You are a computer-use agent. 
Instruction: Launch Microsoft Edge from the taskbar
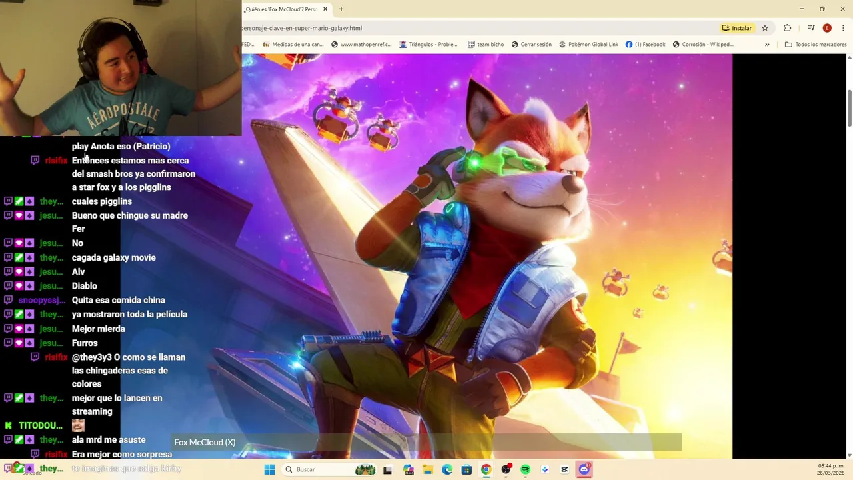click(x=447, y=469)
